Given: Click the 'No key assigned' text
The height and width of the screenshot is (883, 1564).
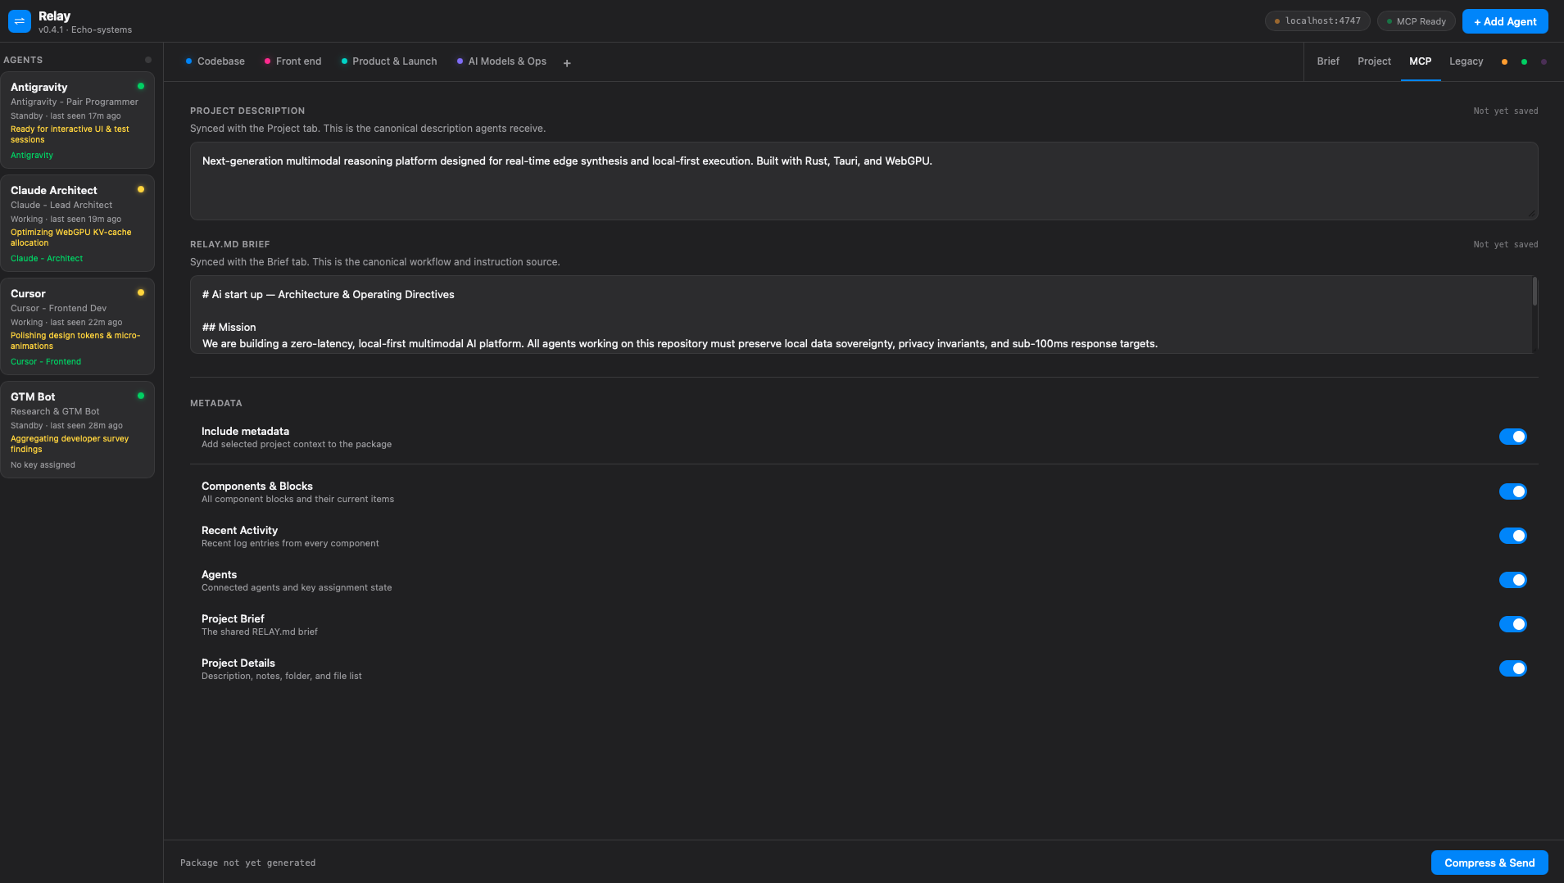Looking at the screenshot, I should [x=43, y=465].
